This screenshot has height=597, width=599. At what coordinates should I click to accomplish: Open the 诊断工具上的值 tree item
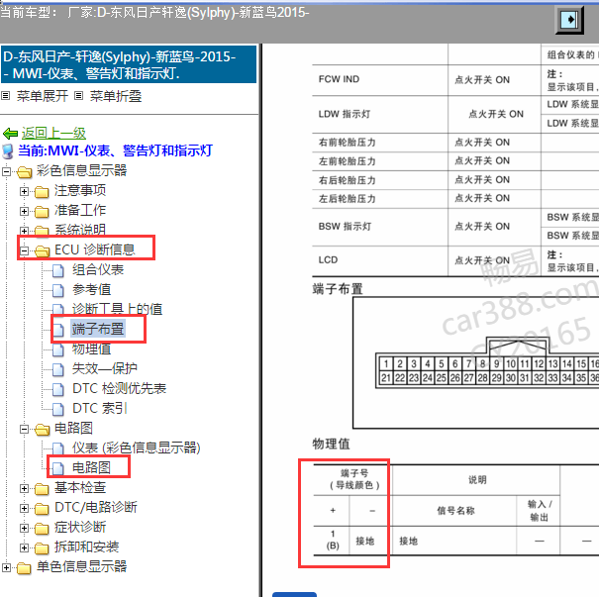point(117,309)
